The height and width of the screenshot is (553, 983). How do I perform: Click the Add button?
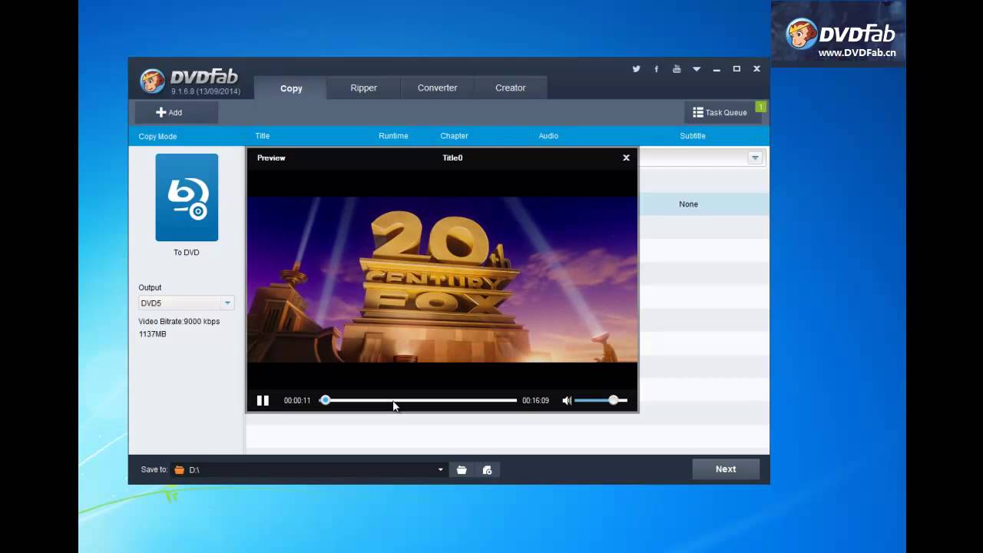click(x=176, y=112)
